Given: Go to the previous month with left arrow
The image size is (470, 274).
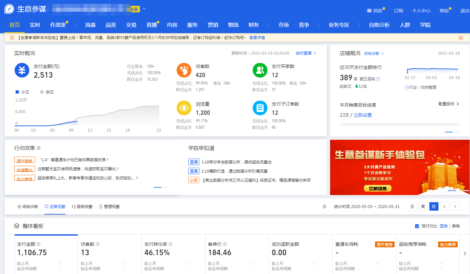Looking at the screenshot, I should click(x=445, y=206).
